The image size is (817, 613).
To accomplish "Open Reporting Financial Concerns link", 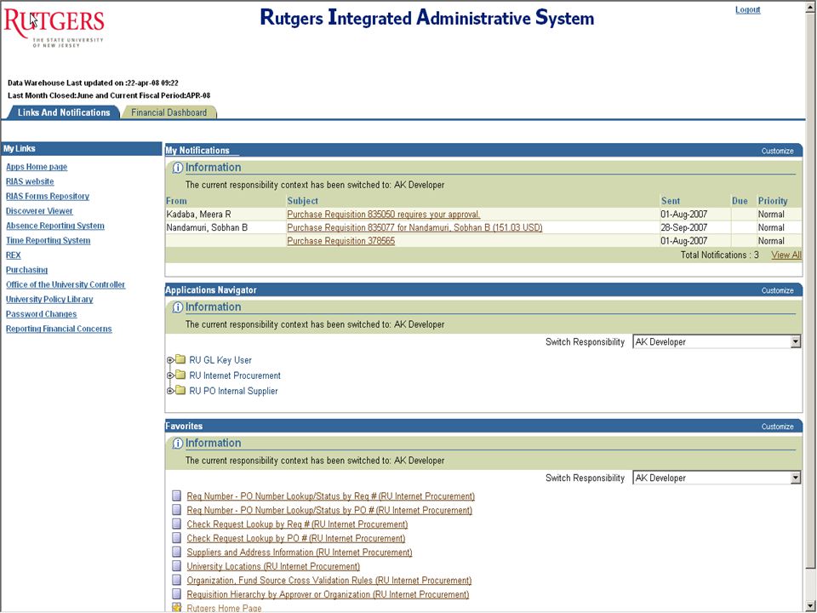I will [x=59, y=329].
